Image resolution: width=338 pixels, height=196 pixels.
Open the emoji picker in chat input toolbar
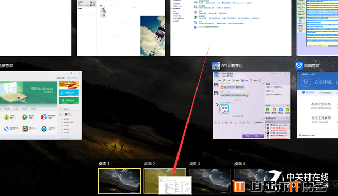click(219, 122)
